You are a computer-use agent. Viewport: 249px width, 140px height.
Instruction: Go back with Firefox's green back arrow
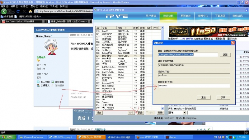[x=4, y=11]
